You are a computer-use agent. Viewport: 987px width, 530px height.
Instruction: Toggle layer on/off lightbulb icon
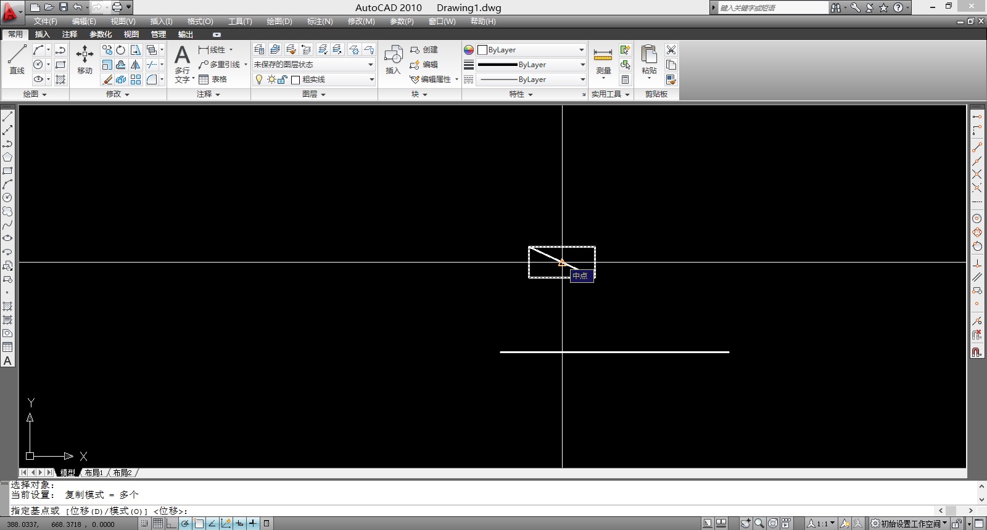tap(259, 79)
